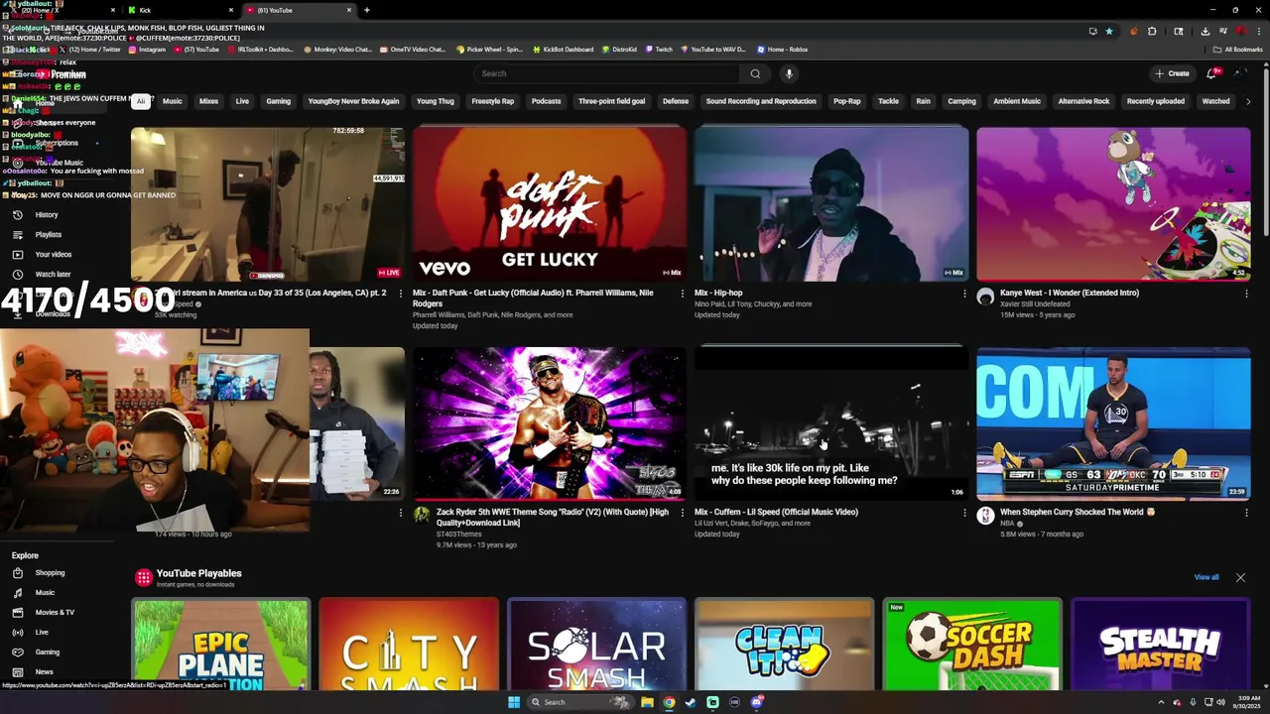
Task: Open Daft Punk Get Lucky mix thumbnail
Action: pyautogui.click(x=550, y=203)
